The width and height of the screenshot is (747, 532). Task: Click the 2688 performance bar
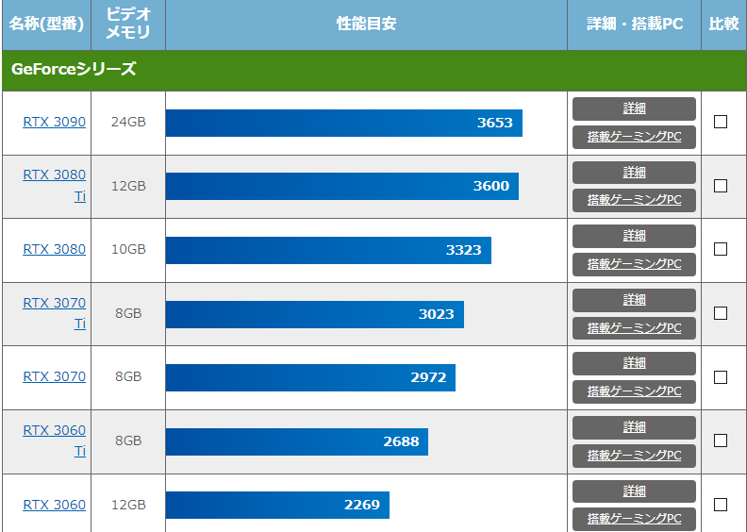[x=297, y=441]
